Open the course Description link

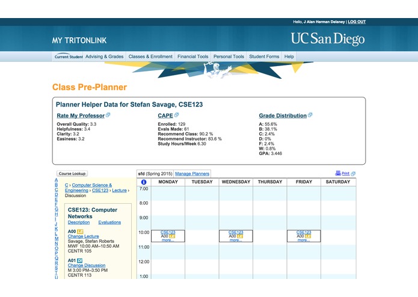point(79,222)
